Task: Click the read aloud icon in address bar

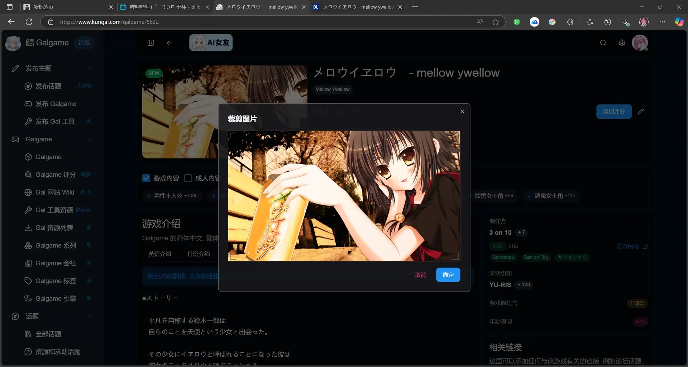Action: [x=479, y=22]
